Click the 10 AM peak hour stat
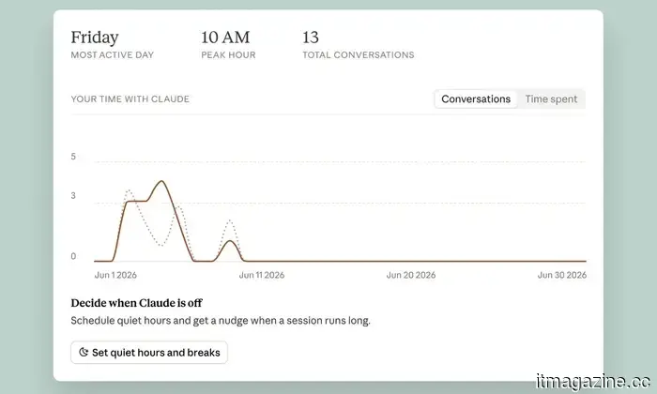Screen dimensions: 657x394 coord(225,38)
